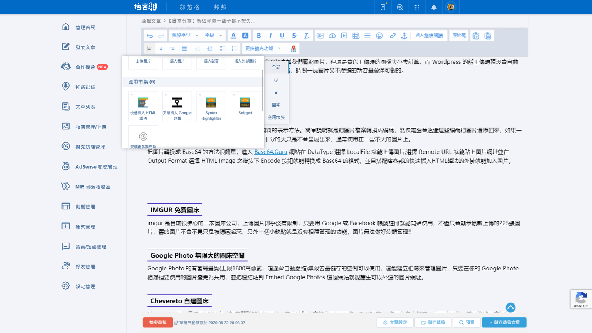Screen dimensions: 592x333
Task: Click the 儲存草稿文章 button
Action: click(504, 322)
